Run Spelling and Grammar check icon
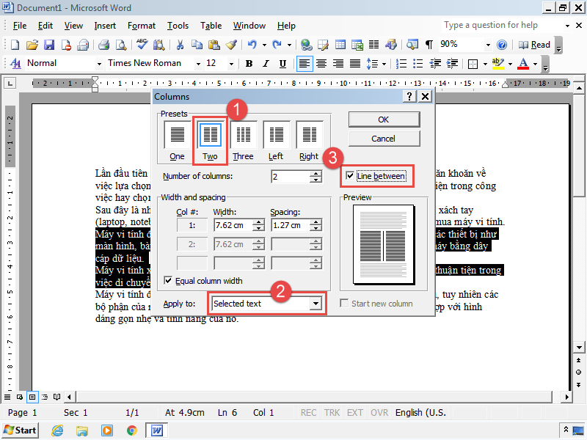Screen dimensions: 587x440 (x=142, y=45)
